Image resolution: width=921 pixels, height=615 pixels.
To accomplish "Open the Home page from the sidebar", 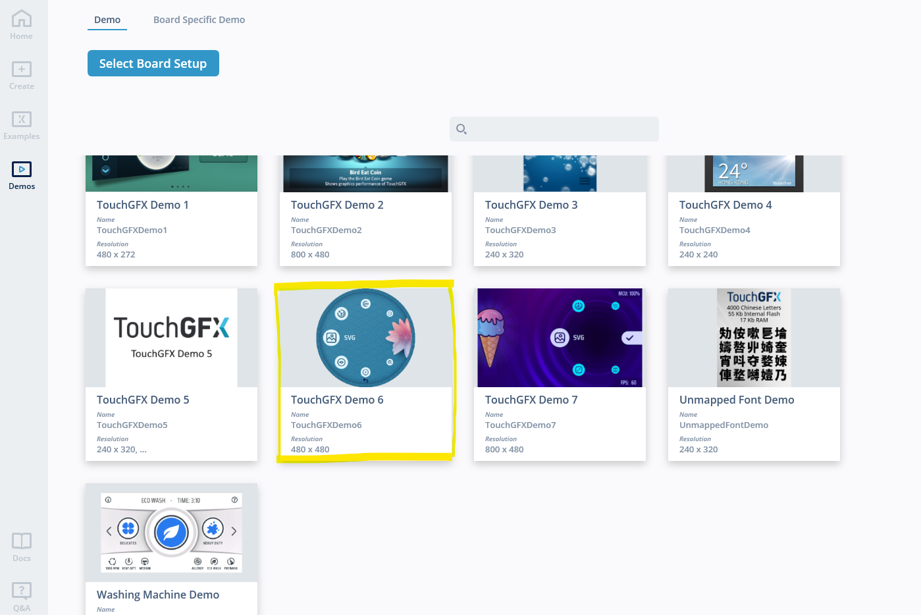I will coord(21,24).
